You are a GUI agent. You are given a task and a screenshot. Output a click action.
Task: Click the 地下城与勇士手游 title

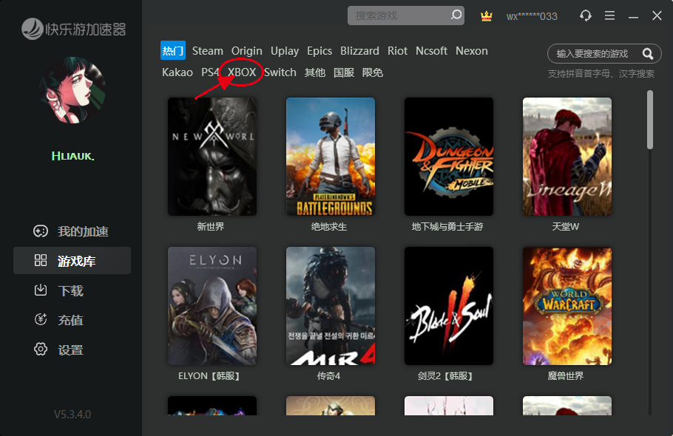(x=447, y=226)
